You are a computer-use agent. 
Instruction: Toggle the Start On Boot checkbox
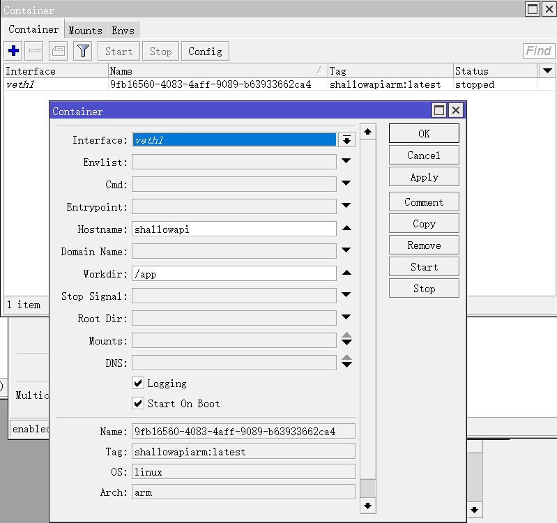[x=138, y=403]
